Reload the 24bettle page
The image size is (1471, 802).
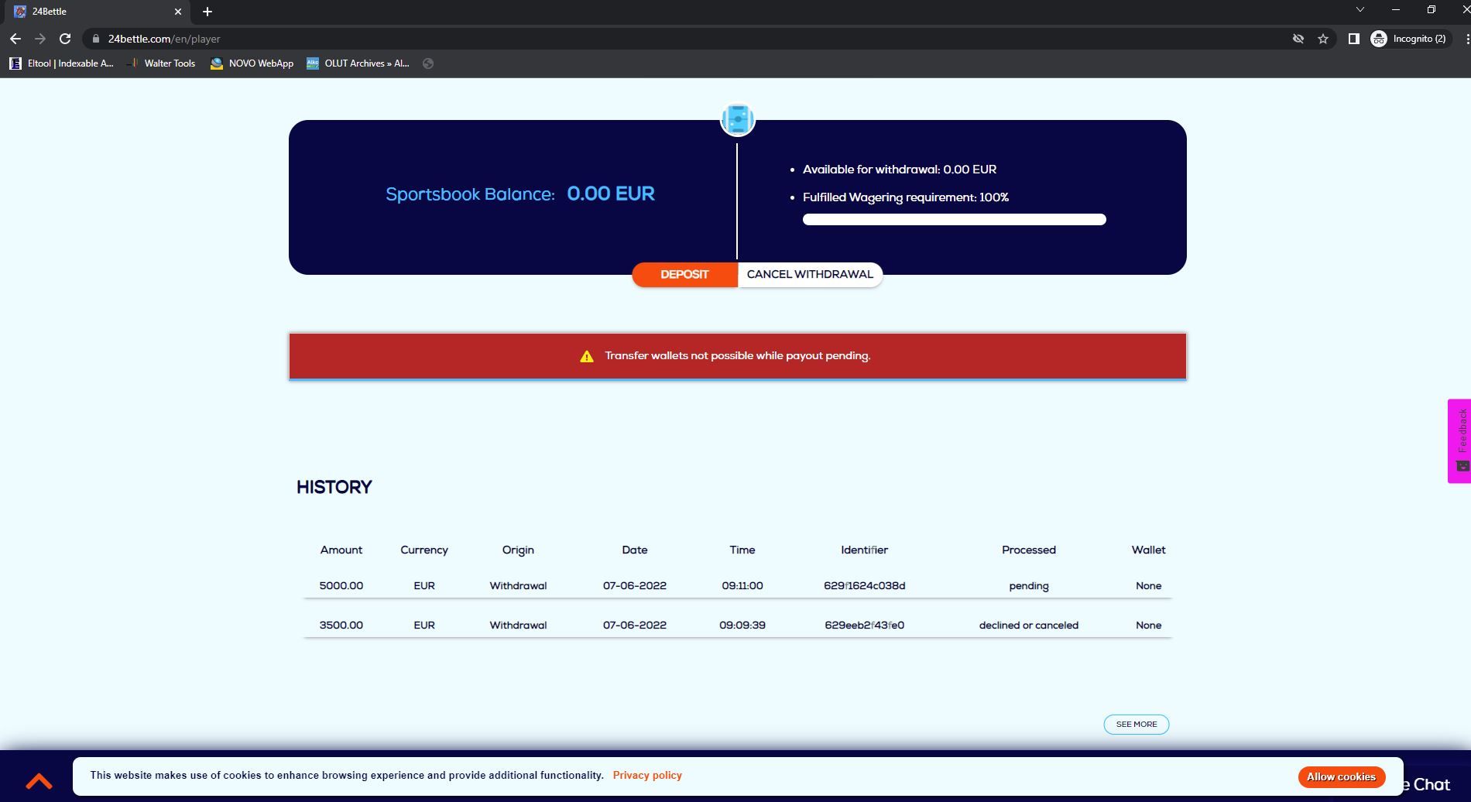[x=65, y=39]
